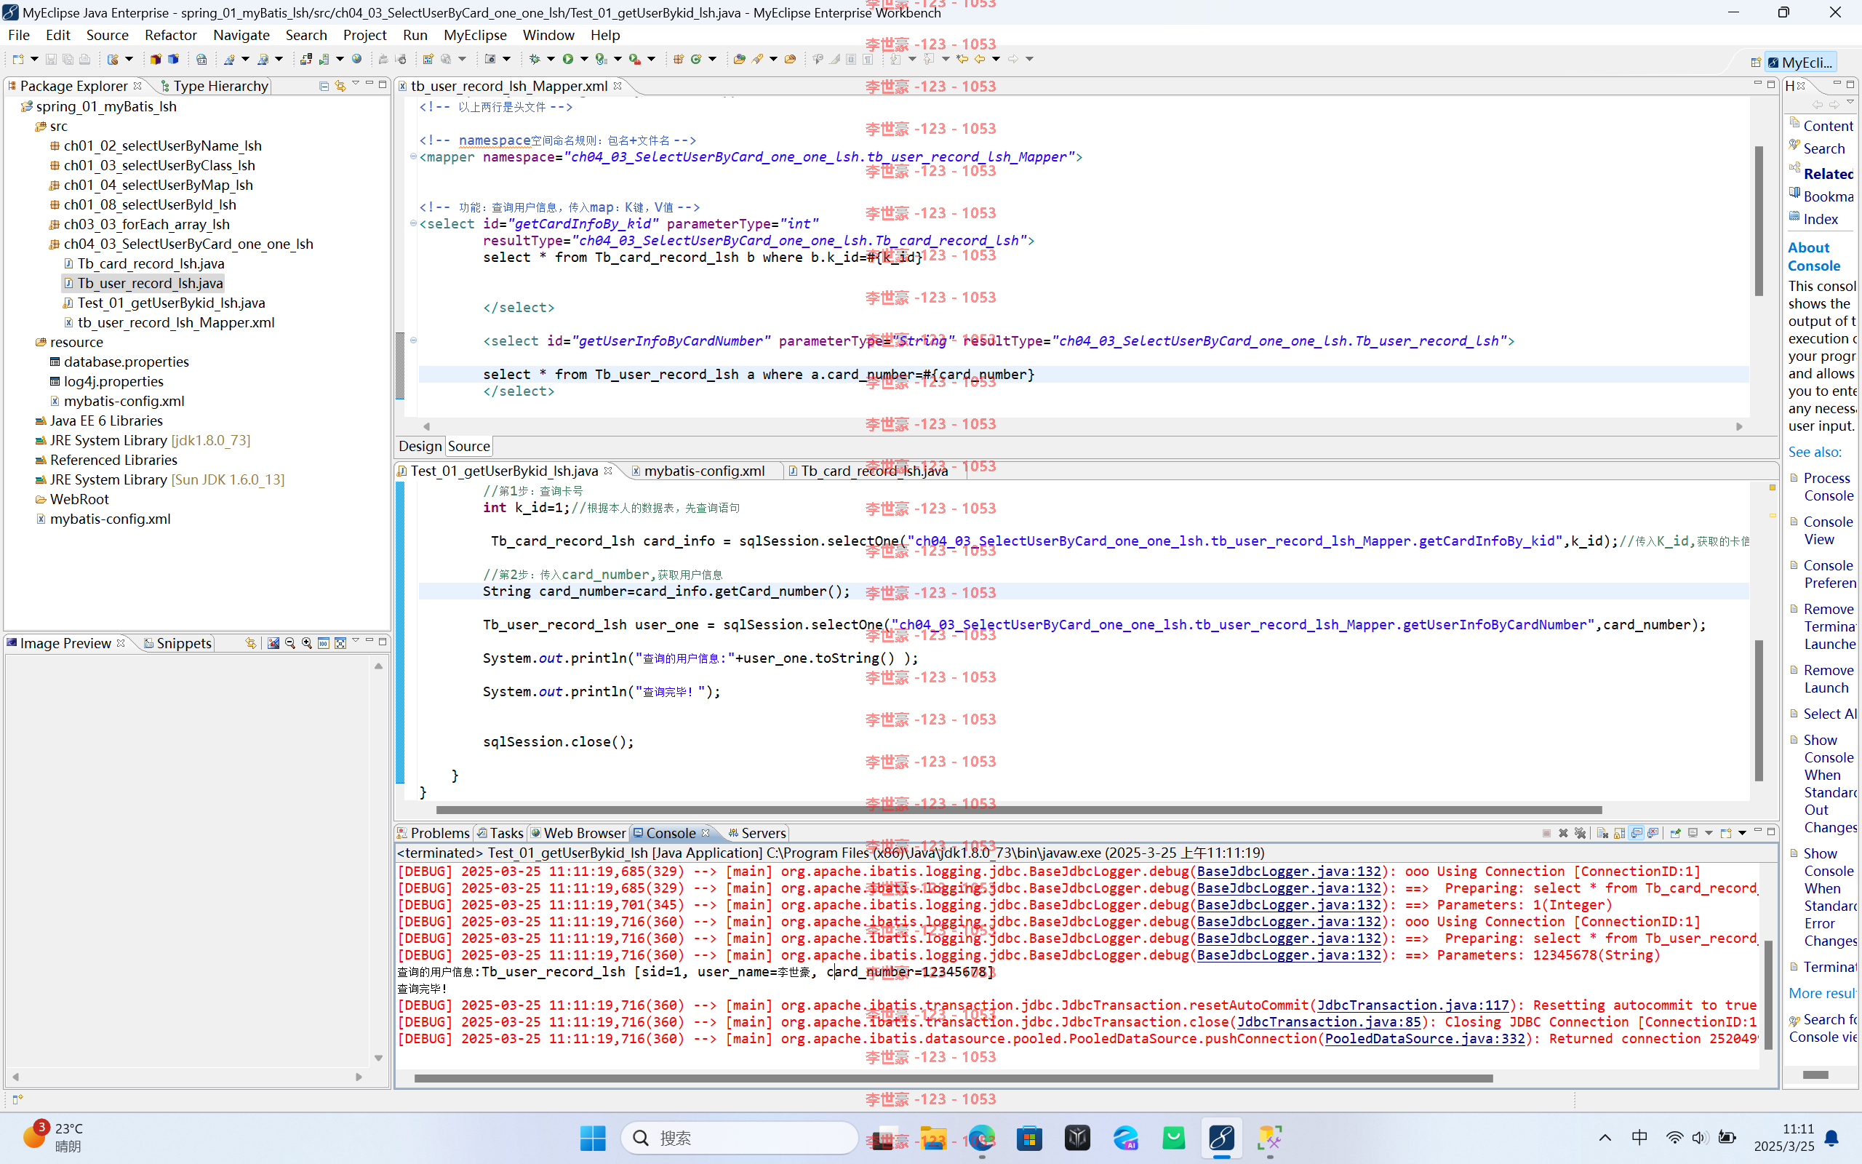Click Link with Editor in Package Explorer
The image size is (1862, 1164).
coord(340,85)
